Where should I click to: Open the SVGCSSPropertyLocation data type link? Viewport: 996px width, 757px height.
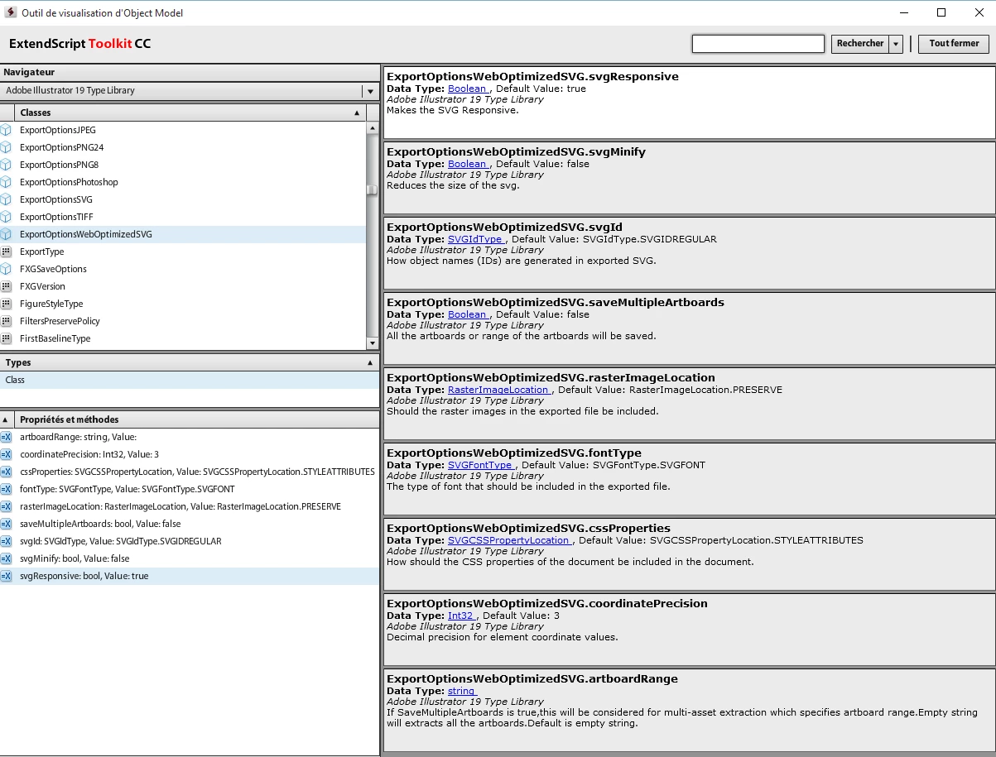pyautogui.click(x=509, y=540)
